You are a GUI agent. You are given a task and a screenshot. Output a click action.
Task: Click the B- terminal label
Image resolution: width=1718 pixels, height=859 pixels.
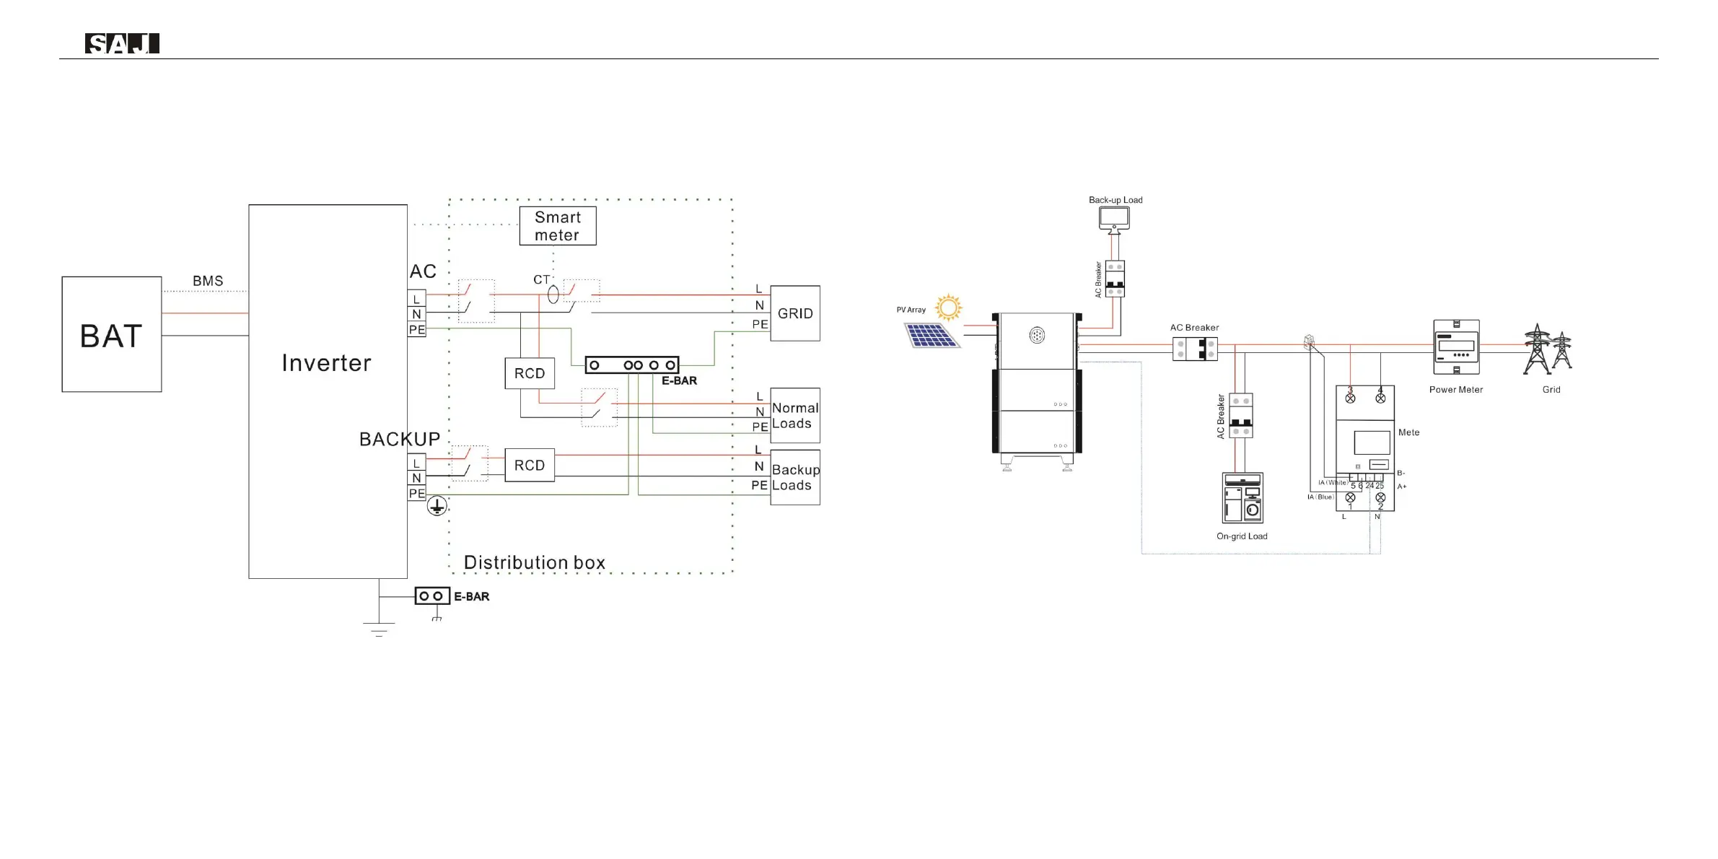click(x=1401, y=473)
